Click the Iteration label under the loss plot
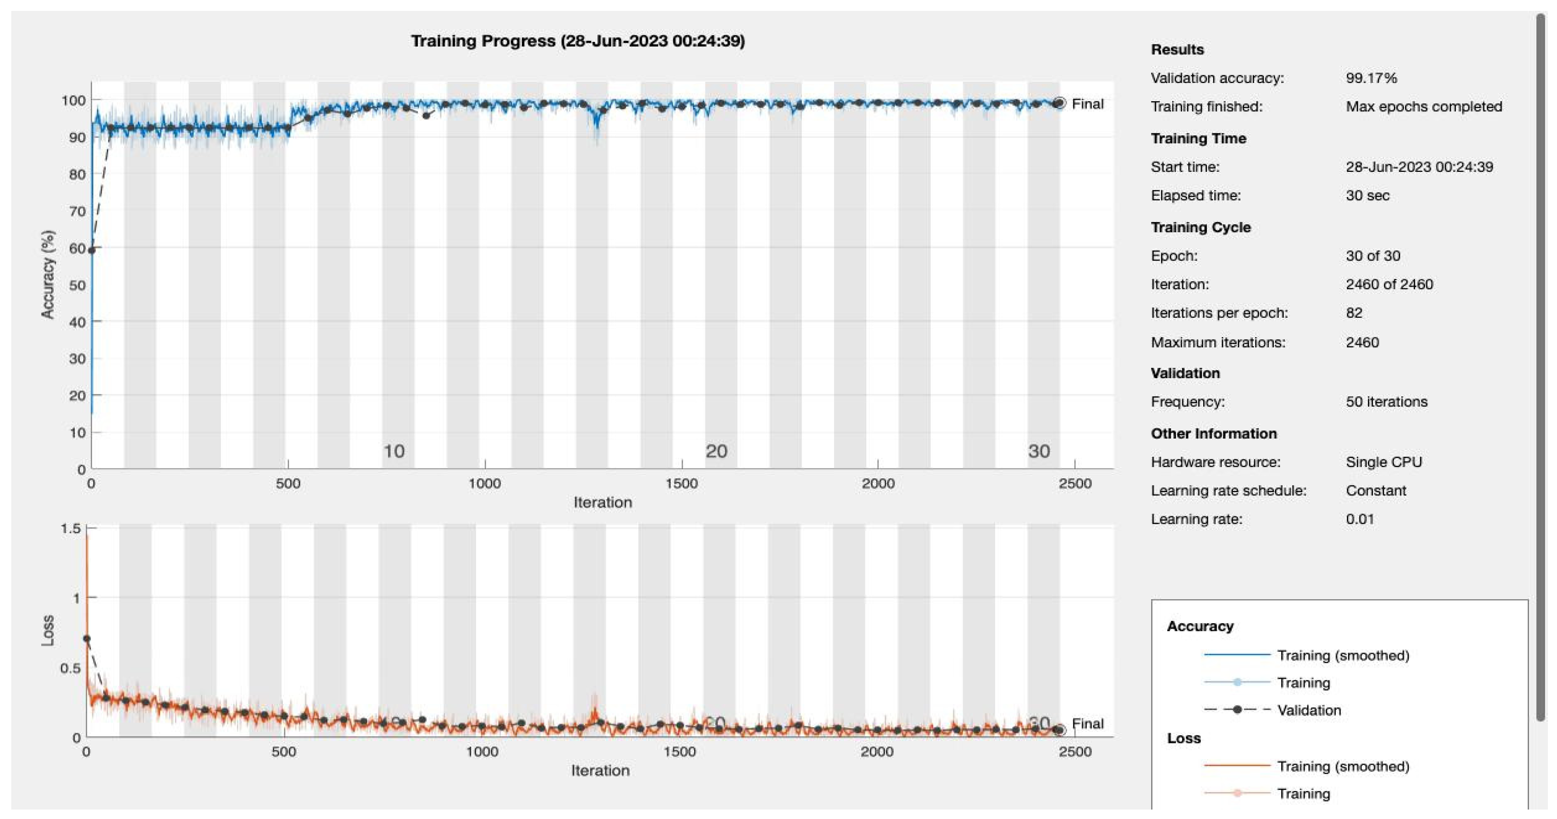This screenshot has width=1557, height=819. (x=600, y=771)
